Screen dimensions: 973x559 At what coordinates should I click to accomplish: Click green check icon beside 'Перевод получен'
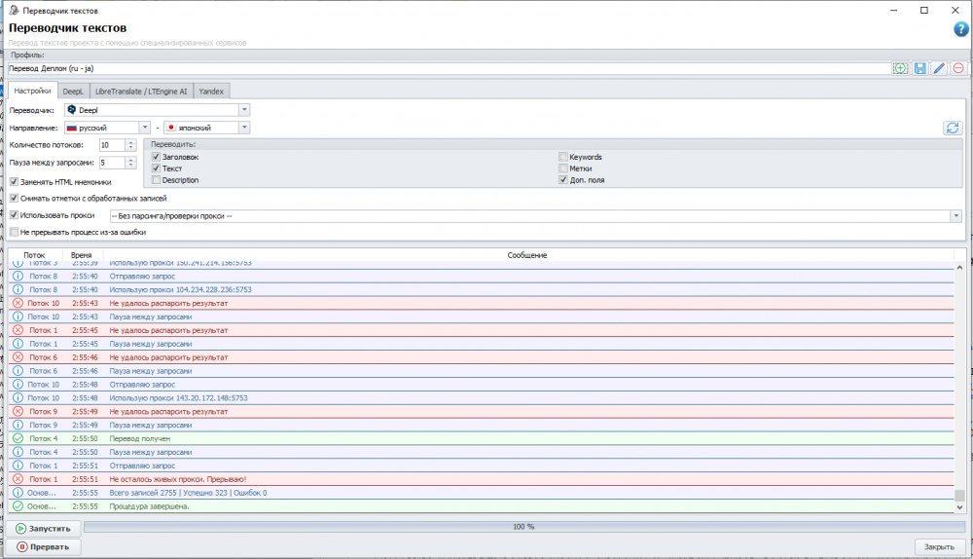(17, 438)
